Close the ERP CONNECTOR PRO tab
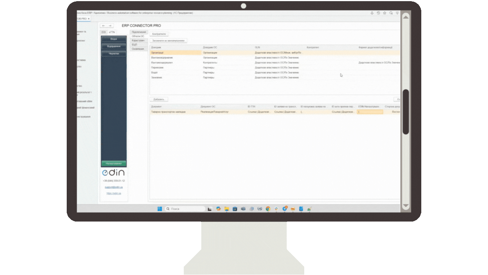The width and height of the screenshot is (488, 275). tap(89, 19)
